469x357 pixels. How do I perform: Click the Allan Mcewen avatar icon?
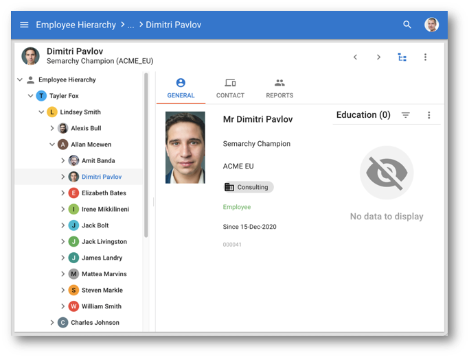(x=62, y=145)
